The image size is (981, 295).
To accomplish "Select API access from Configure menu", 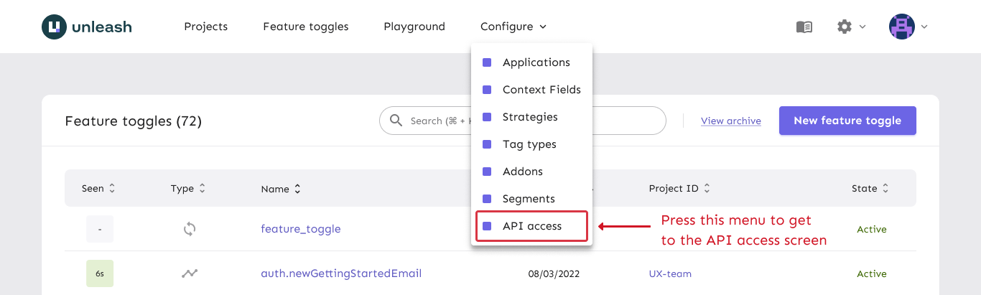I will pyautogui.click(x=531, y=226).
